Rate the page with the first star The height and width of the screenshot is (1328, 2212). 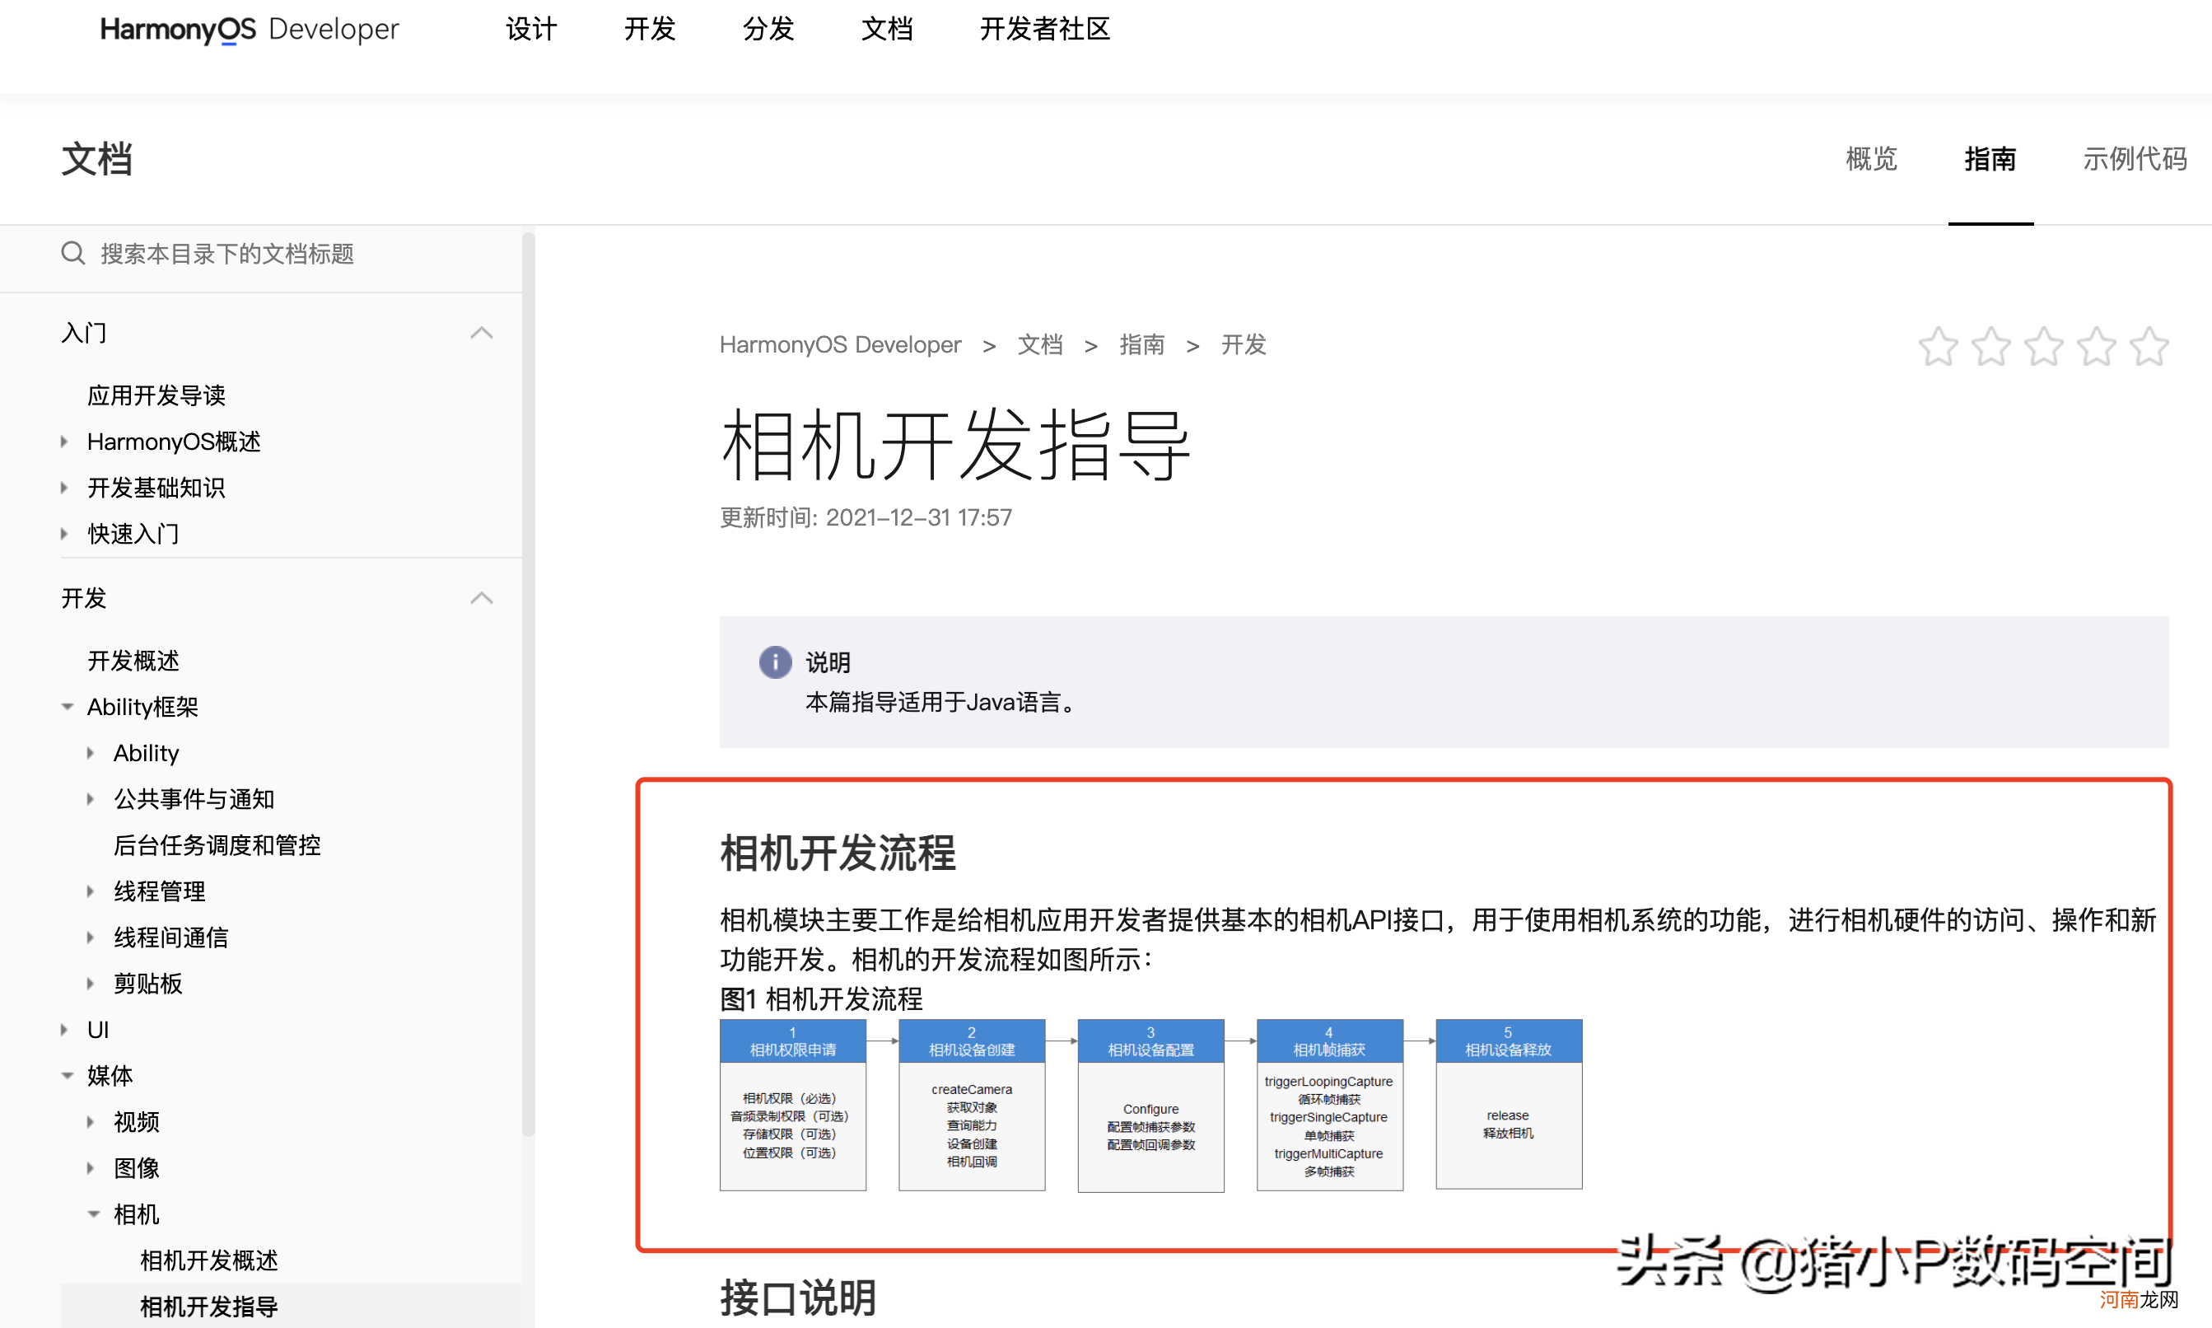point(1939,346)
